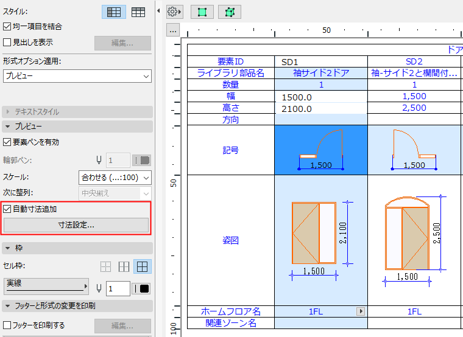Image resolution: width=463 pixels, height=337 pixels.
Task: Click the 寸法設定... button
Action: [76, 225]
